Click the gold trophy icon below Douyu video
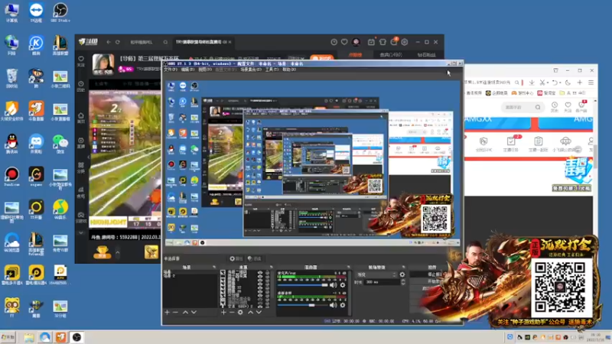Image resolution: width=612 pixels, height=344 pixels. click(102, 252)
